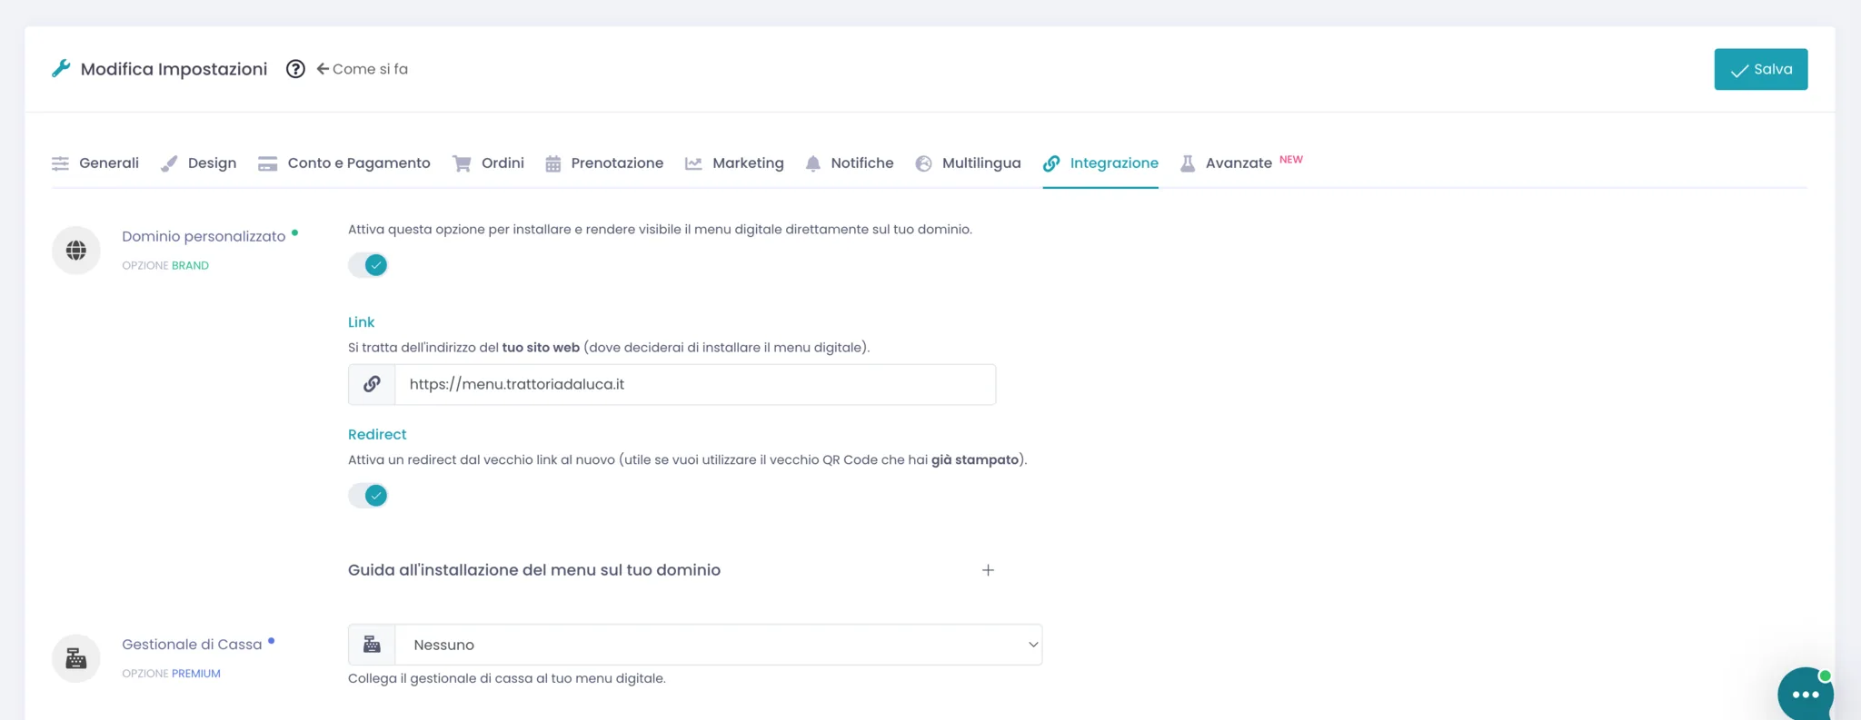Click the cash register icon beside the dropdown
Image resolution: width=1861 pixels, height=720 pixels.
click(x=372, y=645)
